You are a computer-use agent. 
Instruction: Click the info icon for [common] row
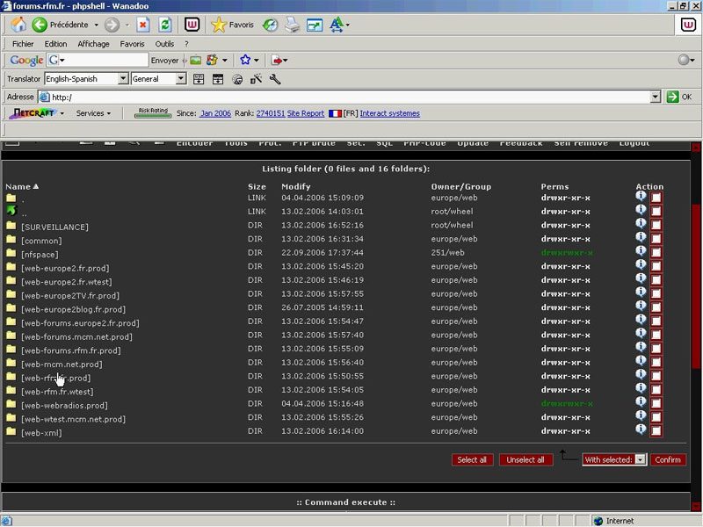point(641,237)
